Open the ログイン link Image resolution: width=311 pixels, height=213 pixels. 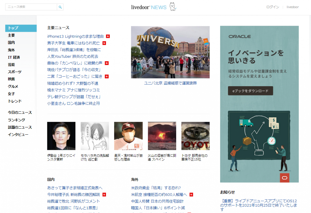pos(272,7)
